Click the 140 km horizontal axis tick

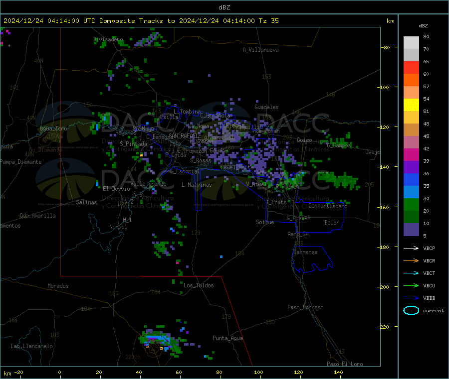click(338, 372)
